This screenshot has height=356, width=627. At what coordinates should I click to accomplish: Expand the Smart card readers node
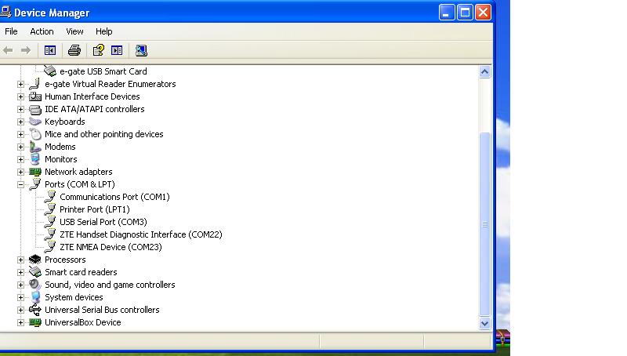(x=21, y=272)
